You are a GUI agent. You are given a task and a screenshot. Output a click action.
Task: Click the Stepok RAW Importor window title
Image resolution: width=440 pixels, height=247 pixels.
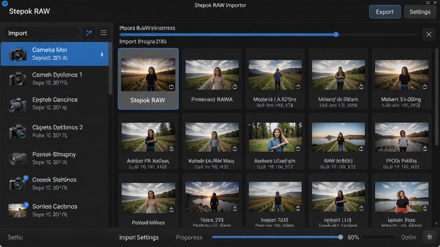click(x=220, y=5)
